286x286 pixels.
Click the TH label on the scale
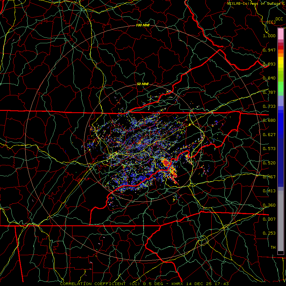[x=273, y=247]
